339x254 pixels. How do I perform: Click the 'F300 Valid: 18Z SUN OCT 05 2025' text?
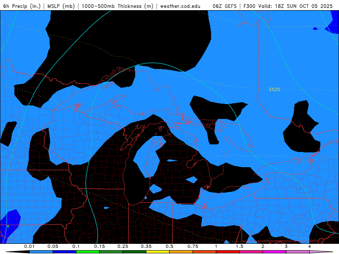point(288,6)
